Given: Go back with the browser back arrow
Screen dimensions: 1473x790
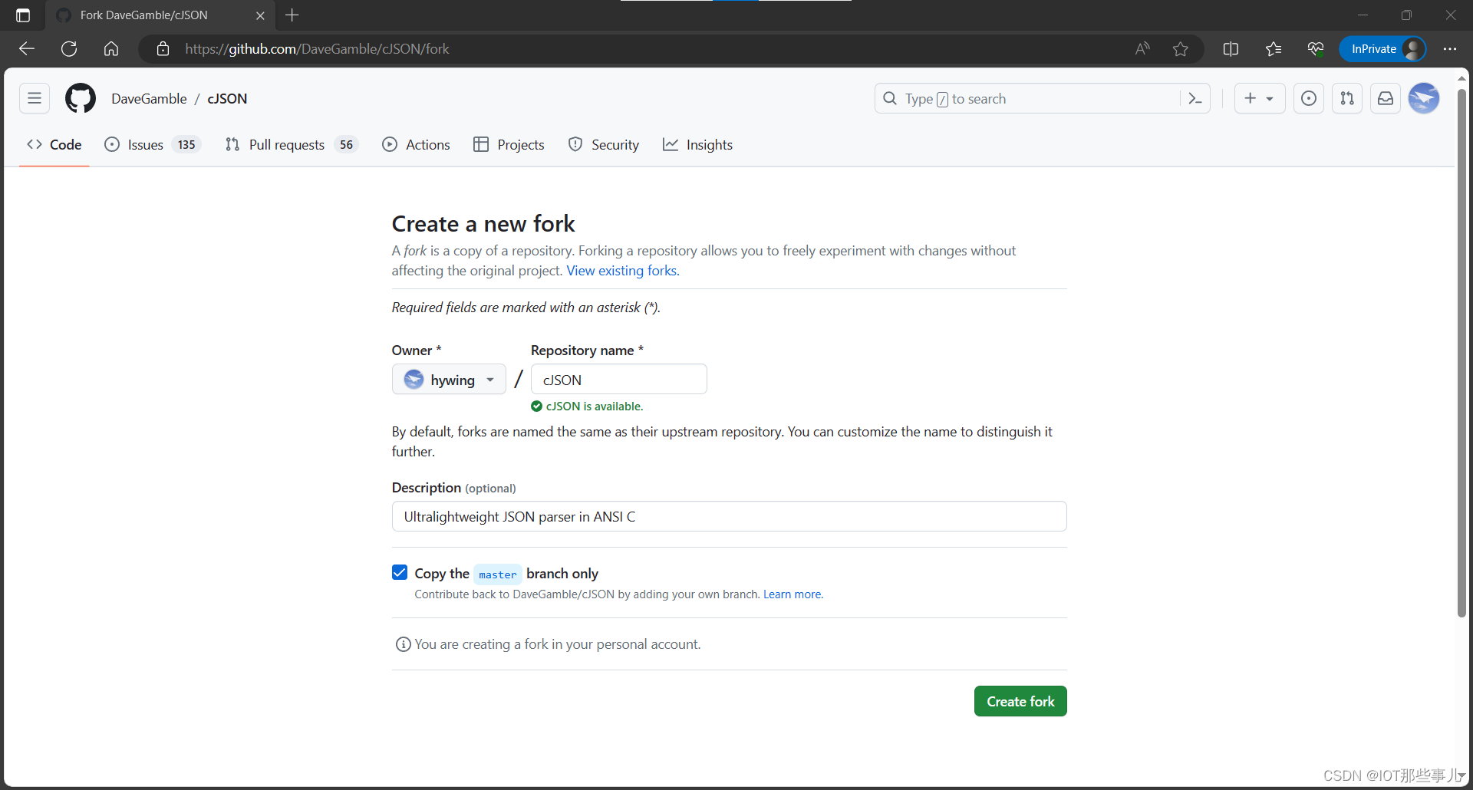Looking at the screenshot, I should click(x=27, y=49).
